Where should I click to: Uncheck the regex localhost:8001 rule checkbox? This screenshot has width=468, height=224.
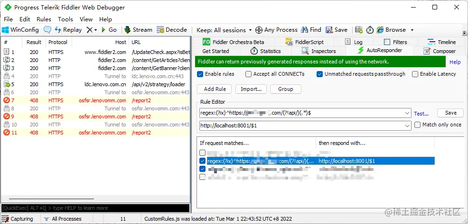pos(203,161)
